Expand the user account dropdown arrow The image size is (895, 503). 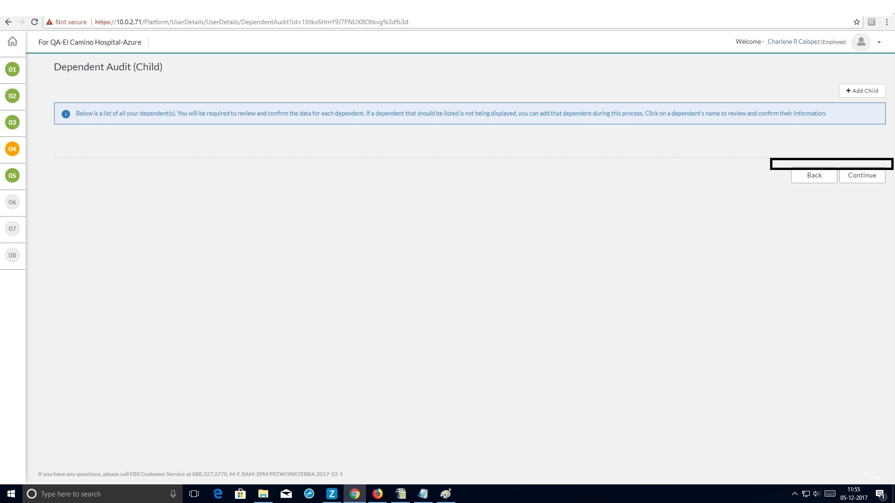[879, 42]
